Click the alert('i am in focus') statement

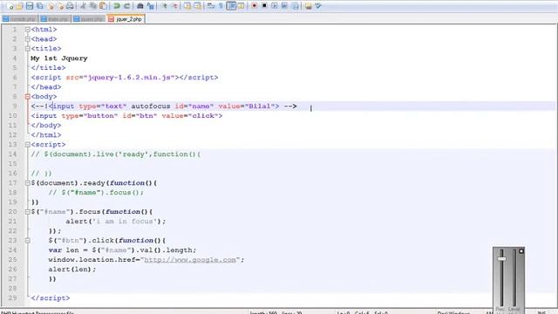[116, 222]
